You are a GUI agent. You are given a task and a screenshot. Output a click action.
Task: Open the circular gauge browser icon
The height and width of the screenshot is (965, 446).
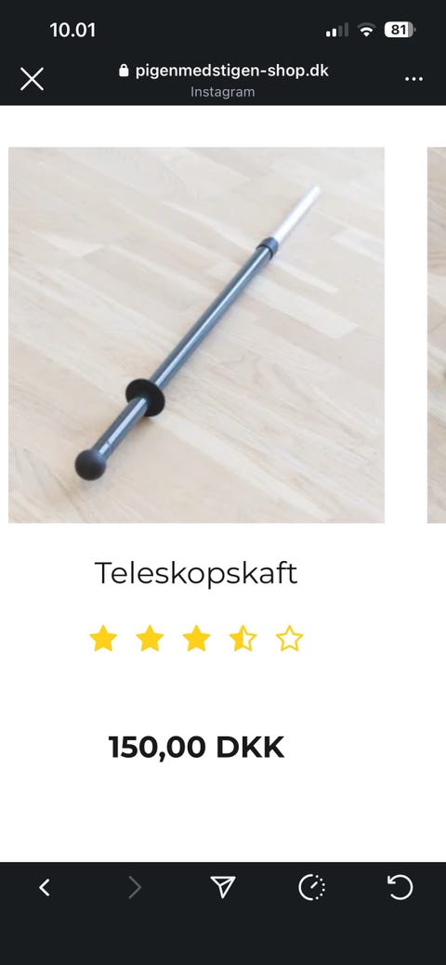pyautogui.click(x=311, y=888)
